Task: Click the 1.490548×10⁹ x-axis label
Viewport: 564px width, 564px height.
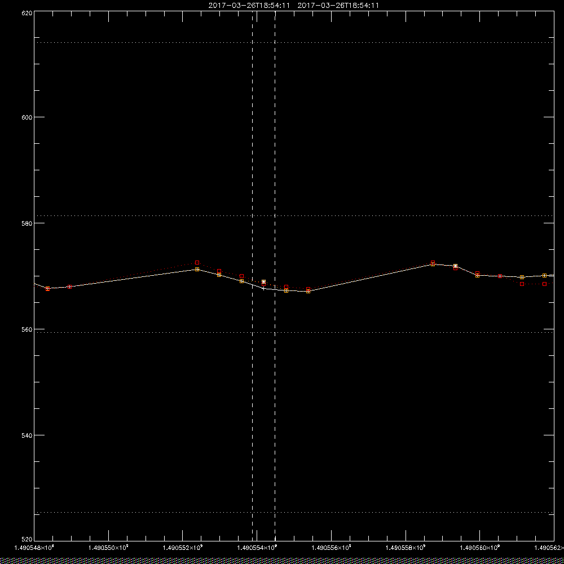Action: click(34, 548)
